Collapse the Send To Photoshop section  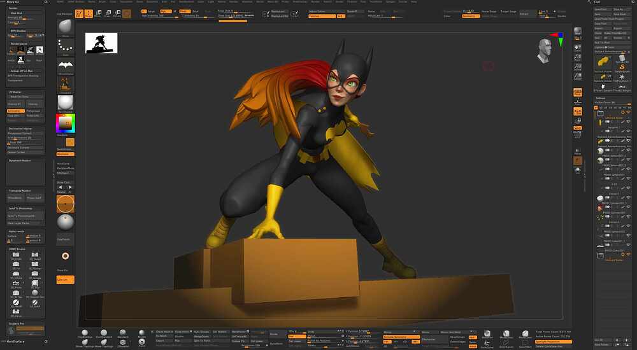click(x=20, y=208)
